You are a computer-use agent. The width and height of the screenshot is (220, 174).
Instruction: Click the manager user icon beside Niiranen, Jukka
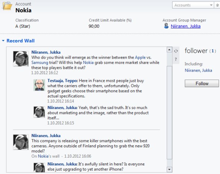(x=166, y=26)
